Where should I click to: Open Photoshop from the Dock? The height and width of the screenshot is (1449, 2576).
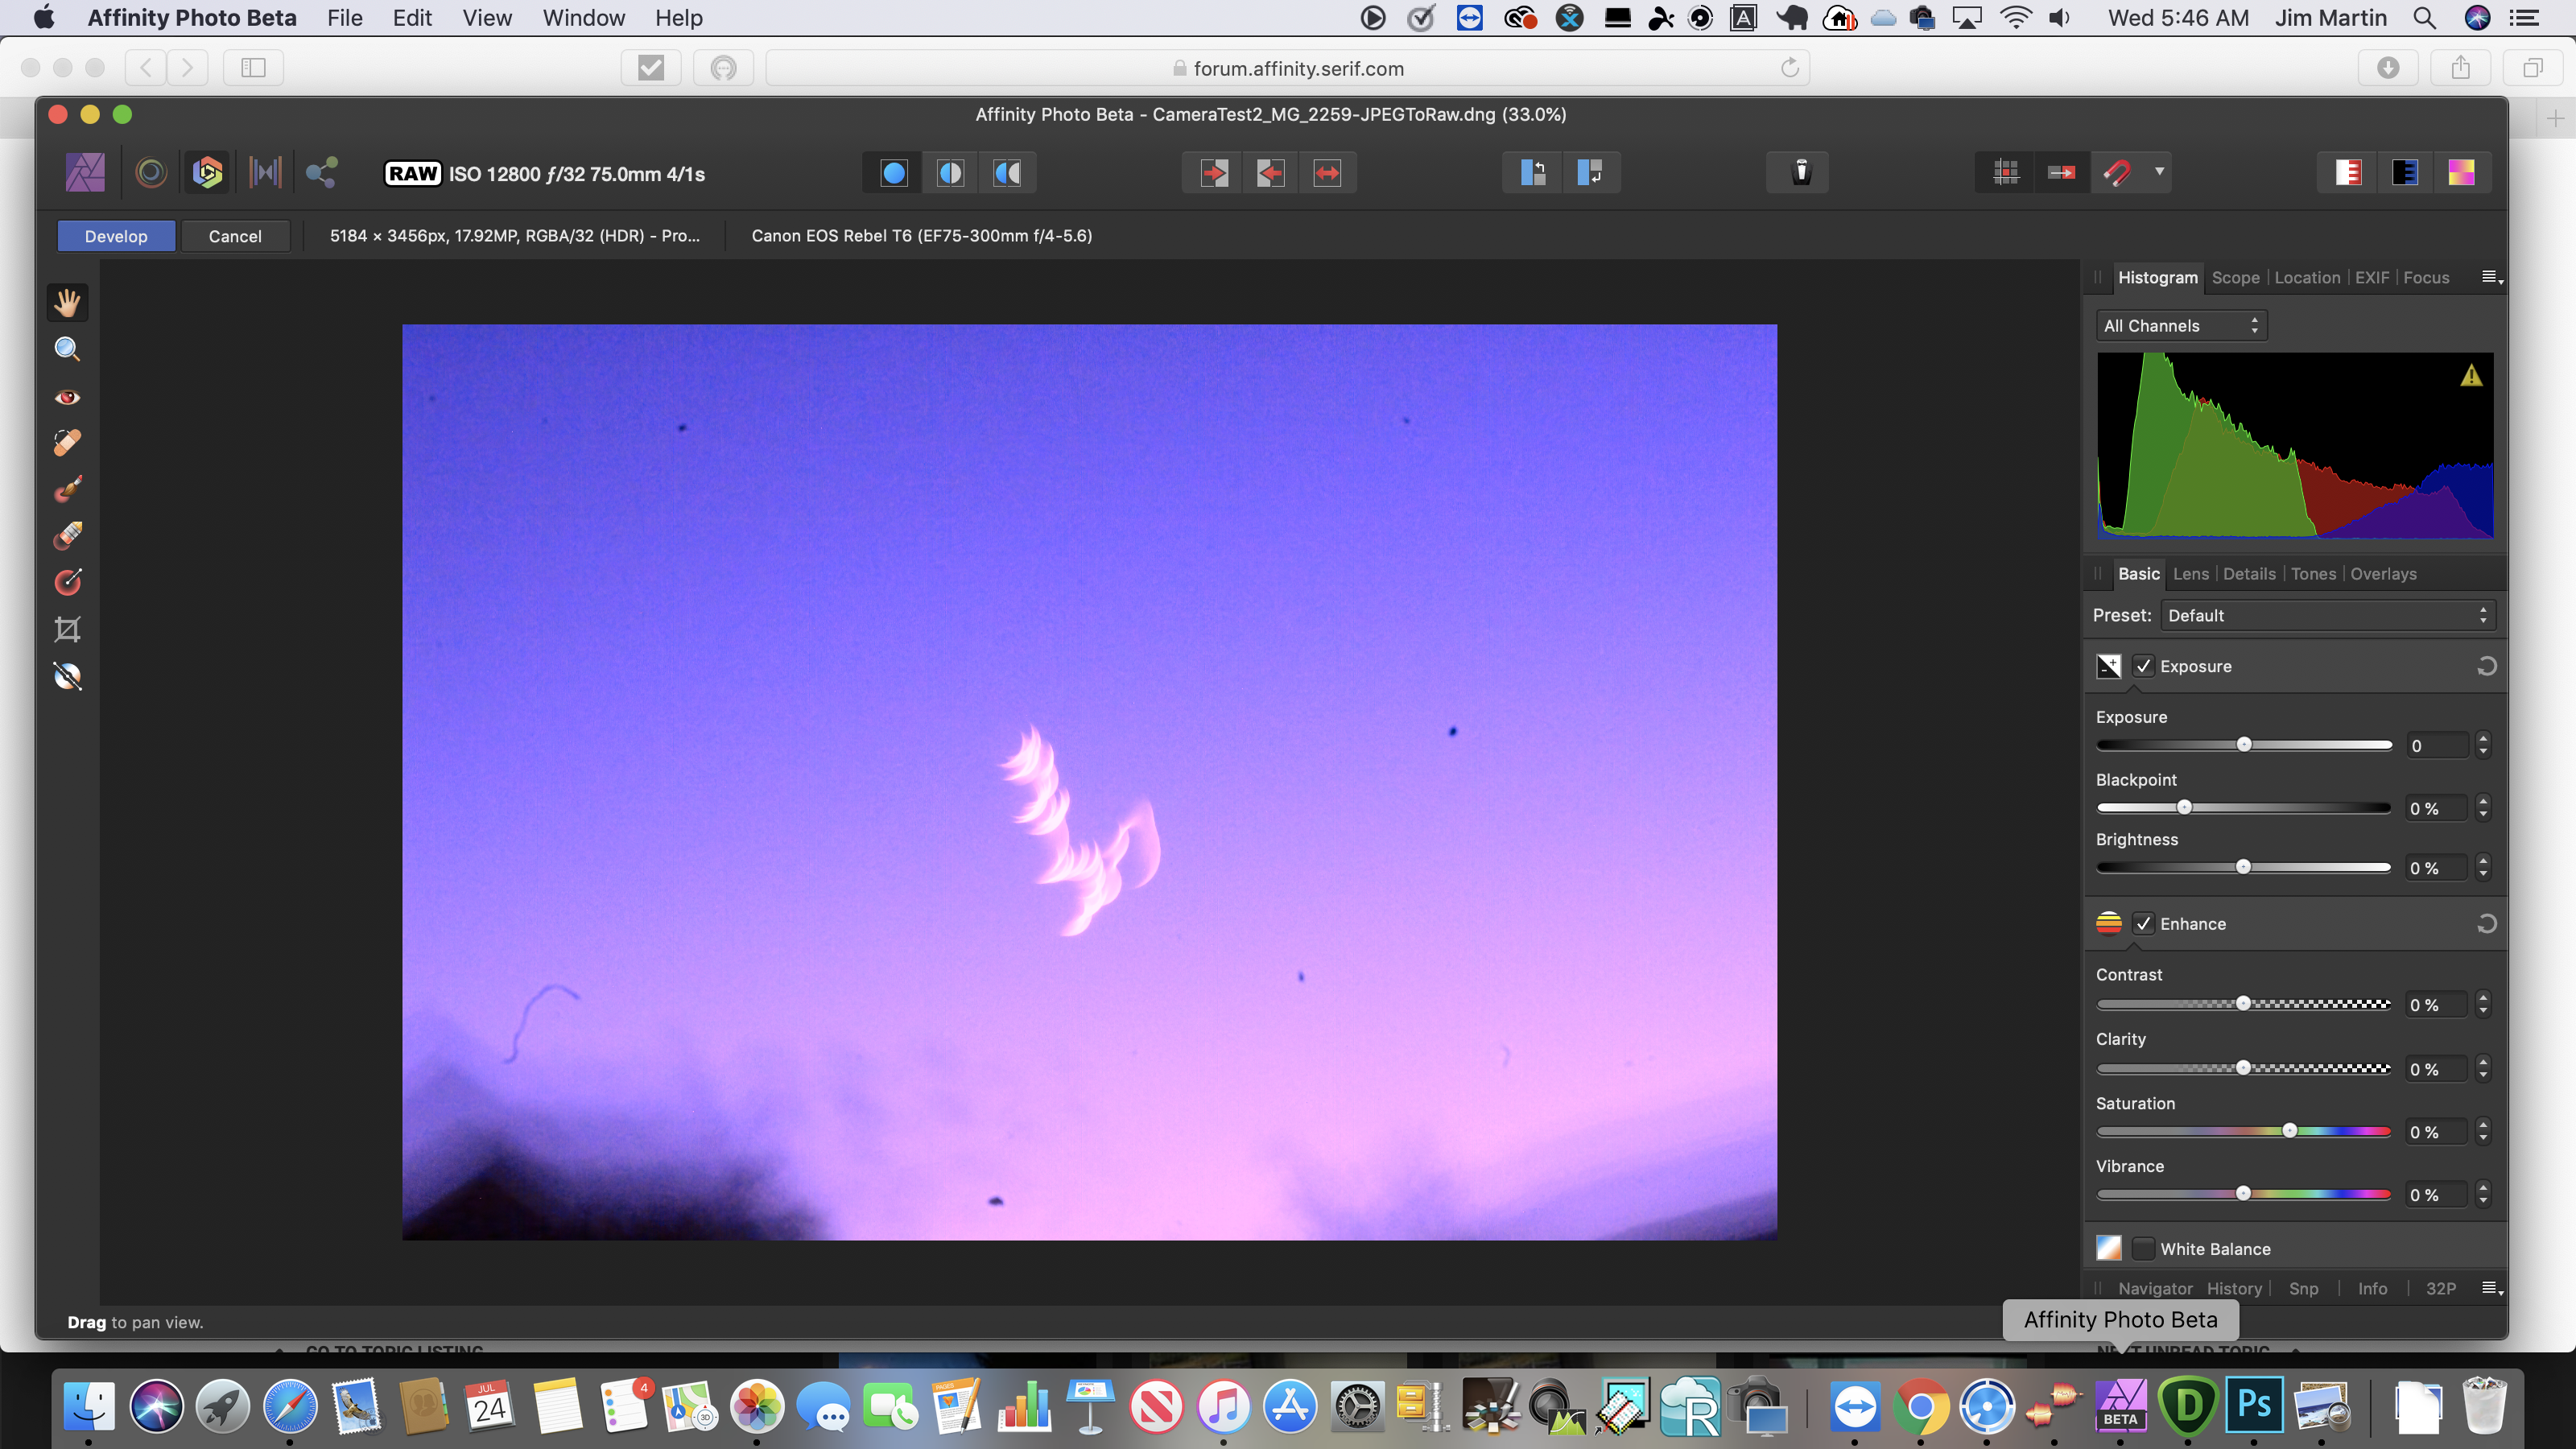pos(2253,1405)
